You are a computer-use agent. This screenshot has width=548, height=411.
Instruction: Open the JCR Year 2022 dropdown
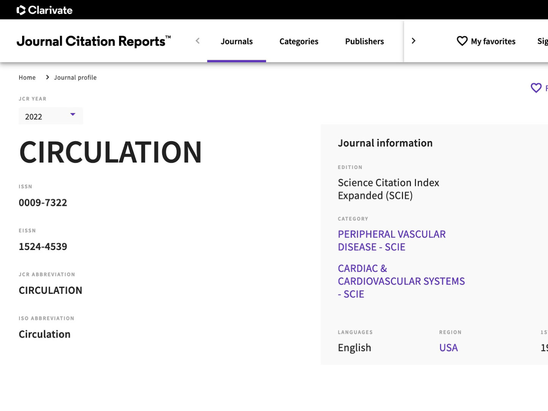(x=51, y=116)
